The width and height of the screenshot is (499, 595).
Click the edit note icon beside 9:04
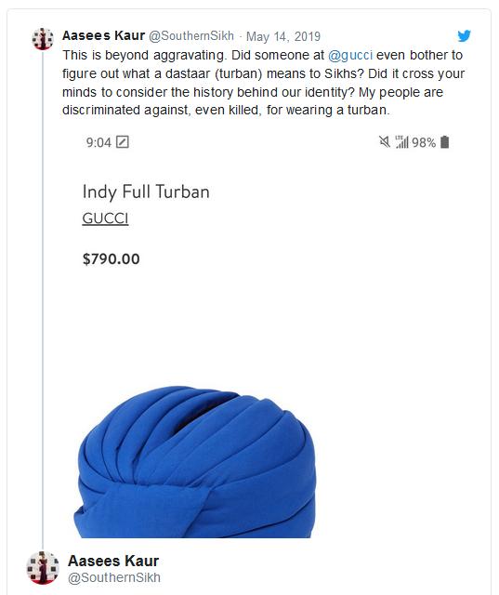[x=122, y=142]
